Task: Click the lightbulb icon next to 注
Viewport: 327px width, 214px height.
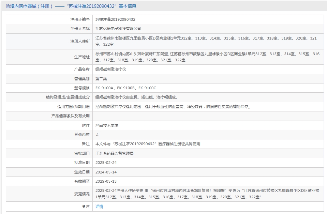Action: tap(84, 207)
